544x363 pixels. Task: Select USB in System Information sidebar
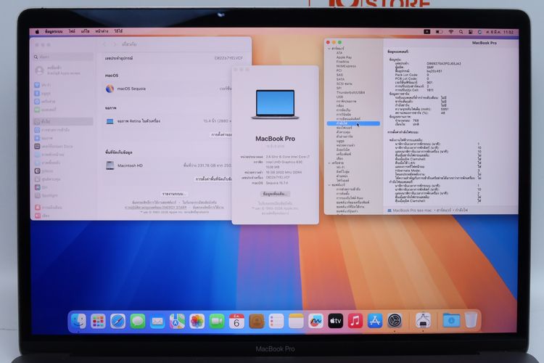coord(339,97)
